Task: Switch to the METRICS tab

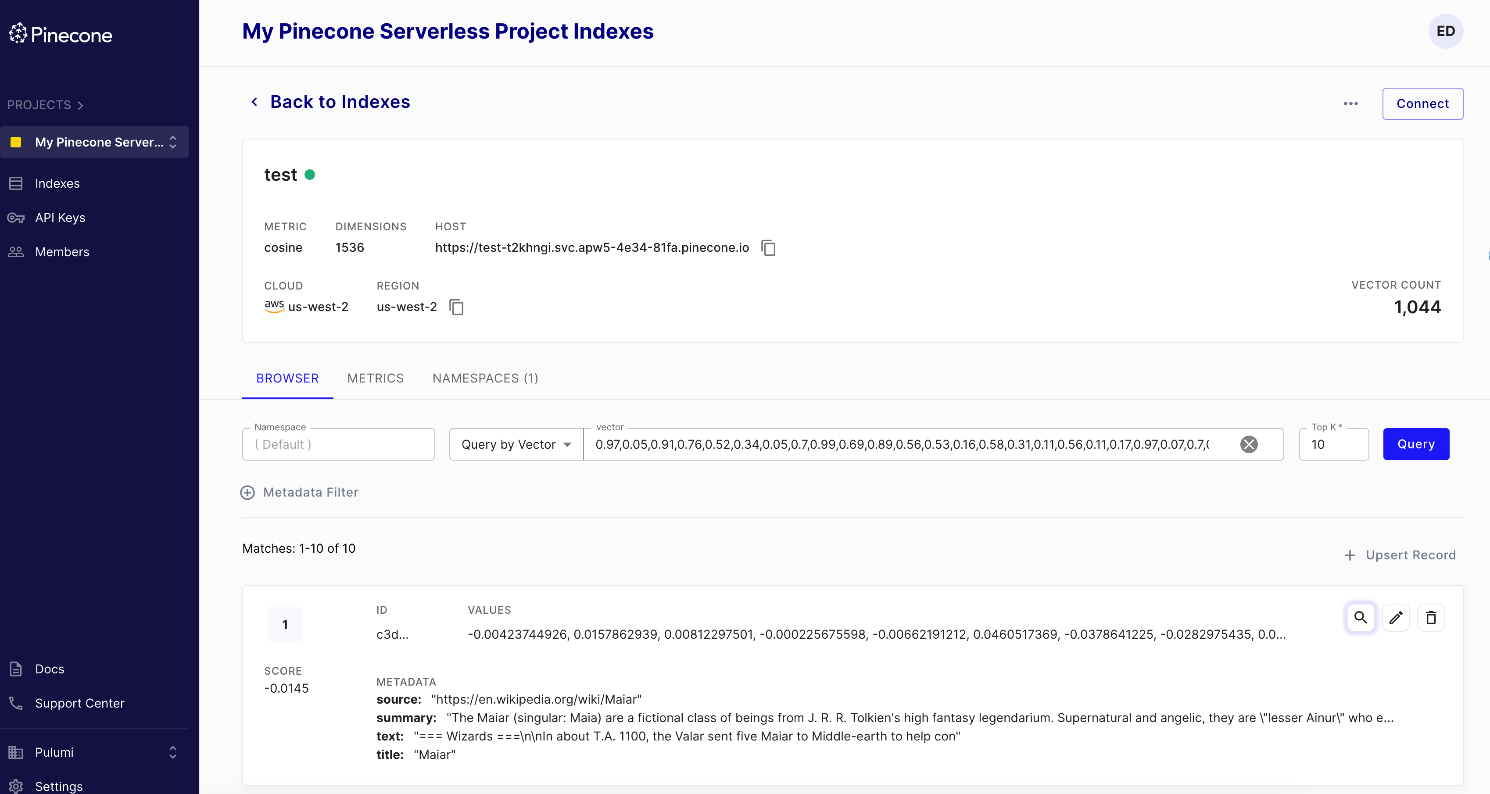Action: 376,378
